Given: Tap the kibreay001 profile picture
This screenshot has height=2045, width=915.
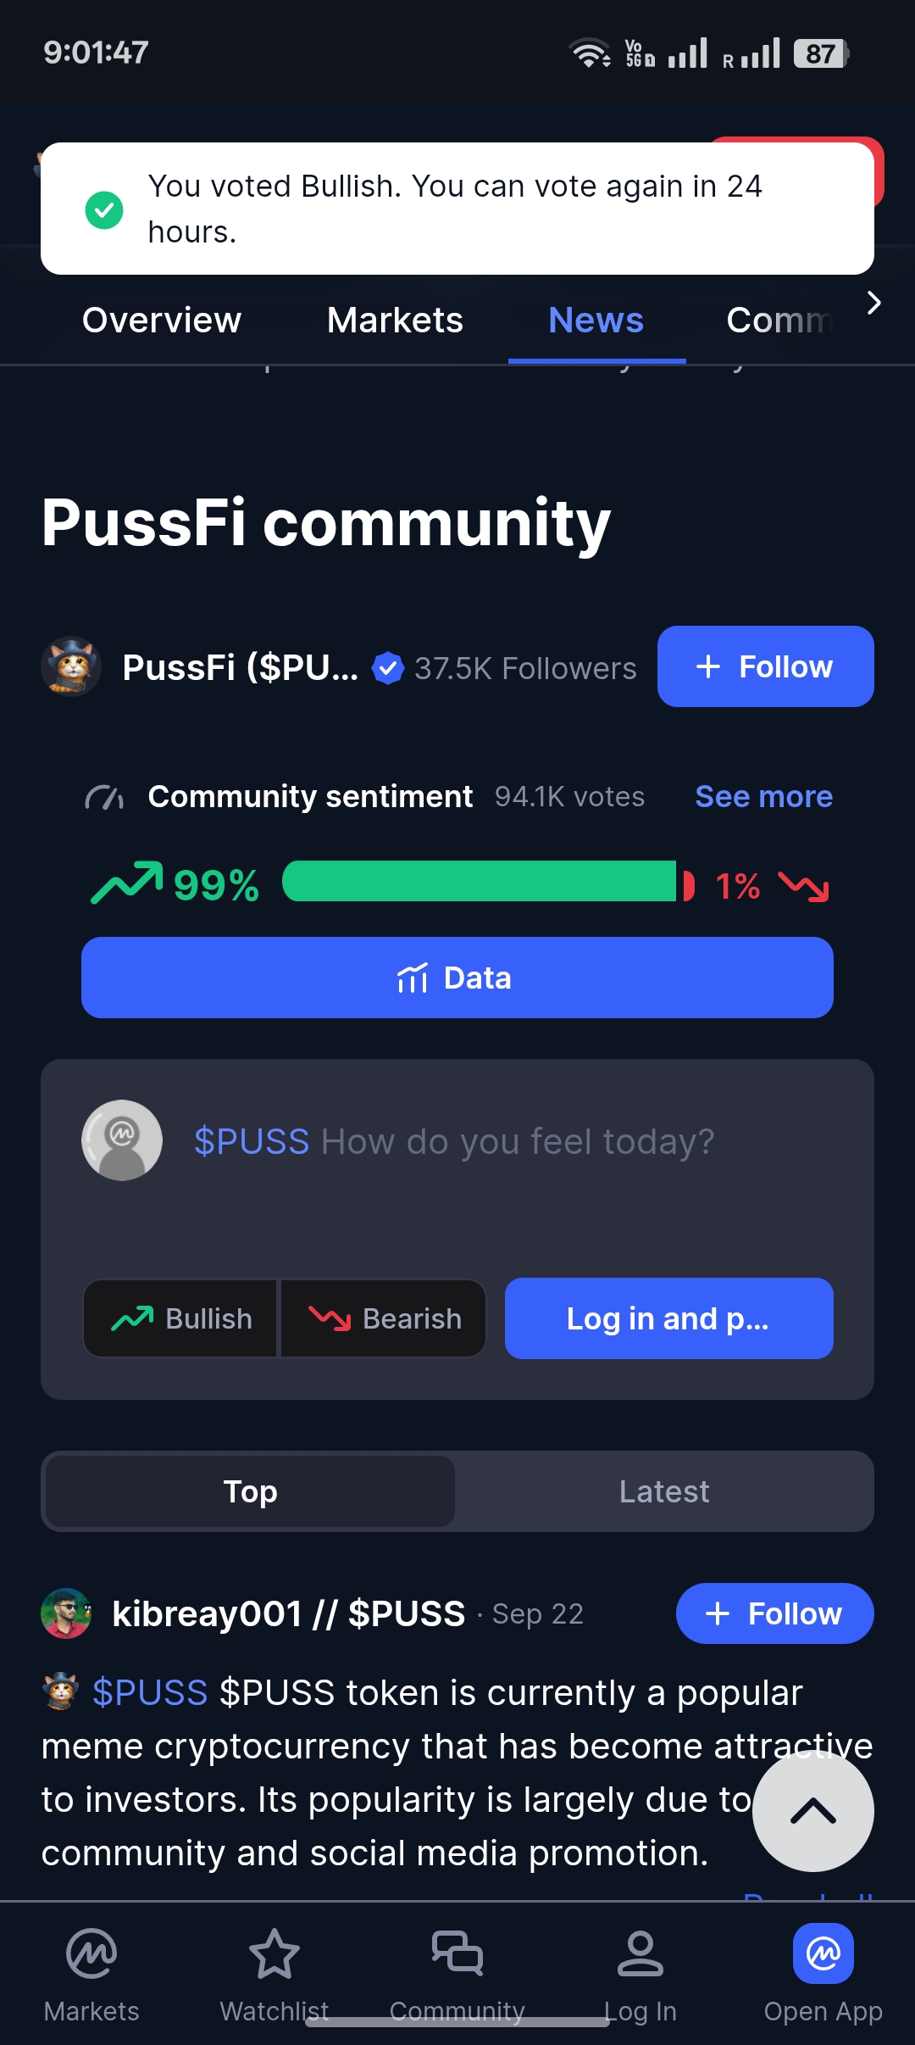Looking at the screenshot, I should pyautogui.click(x=66, y=1613).
